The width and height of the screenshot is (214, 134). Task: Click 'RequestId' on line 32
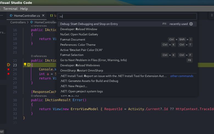[113, 109]
